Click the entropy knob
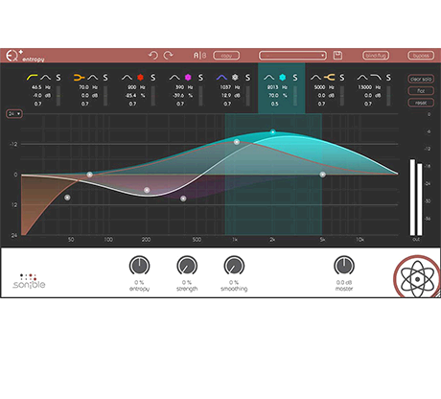 pyautogui.click(x=139, y=266)
